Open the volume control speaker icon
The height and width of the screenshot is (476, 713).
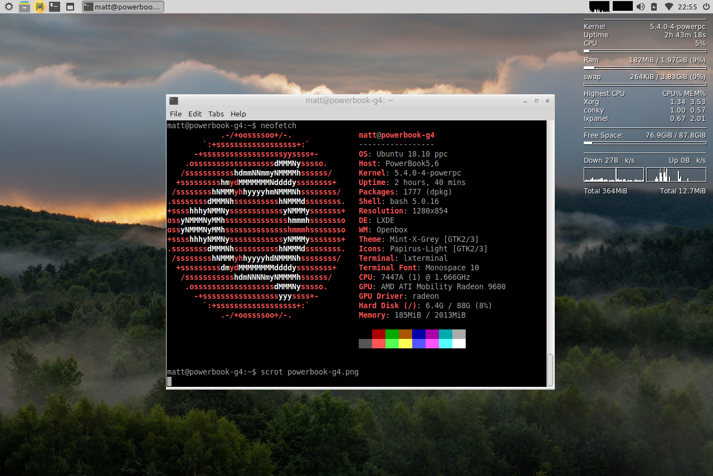pos(641,7)
